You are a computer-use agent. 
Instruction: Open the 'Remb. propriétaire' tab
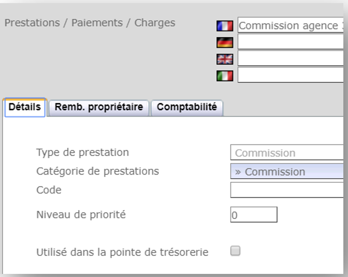pyautogui.click(x=98, y=108)
